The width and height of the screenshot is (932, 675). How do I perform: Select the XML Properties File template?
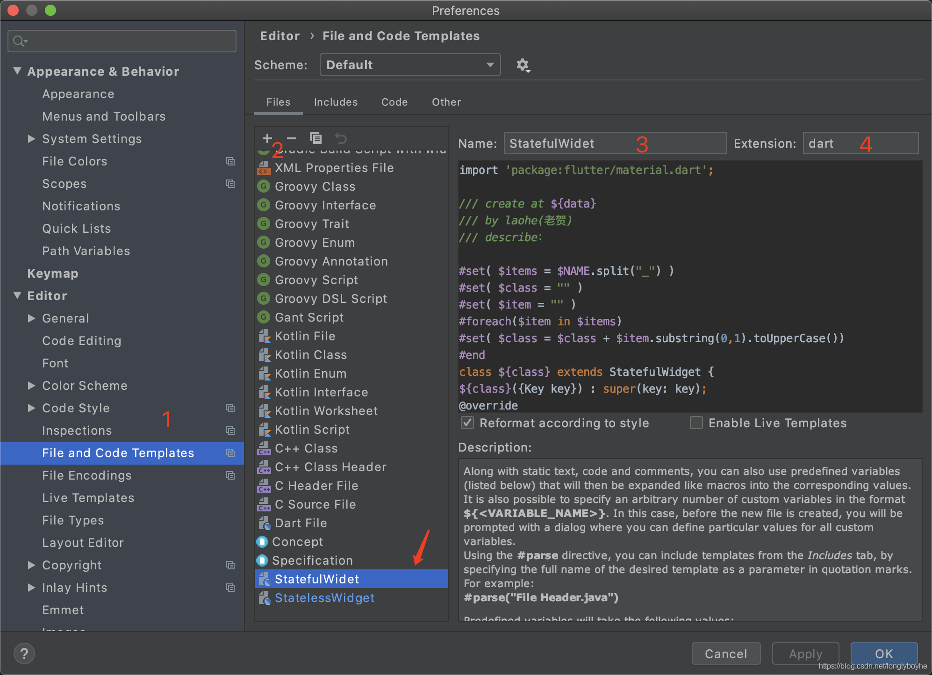(351, 168)
